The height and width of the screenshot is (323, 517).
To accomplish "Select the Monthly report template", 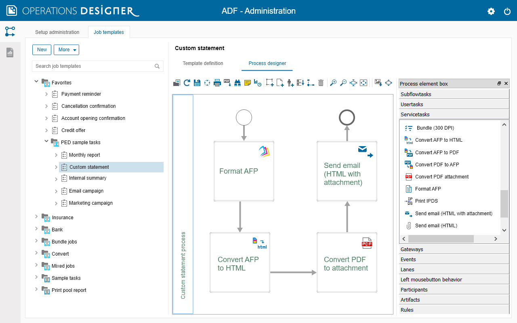I will (x=84, y=155).
